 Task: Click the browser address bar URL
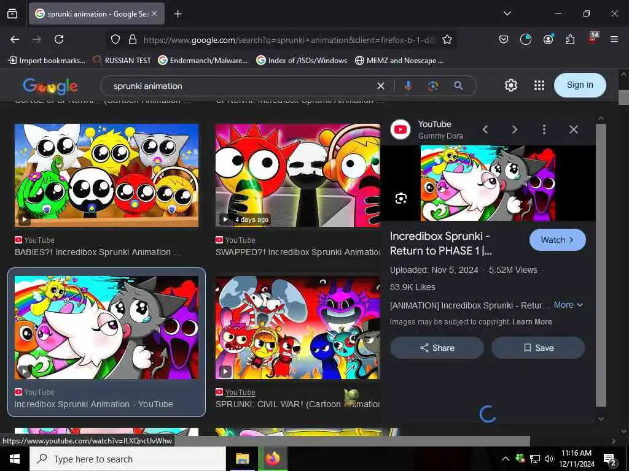(x=289, y=40)
